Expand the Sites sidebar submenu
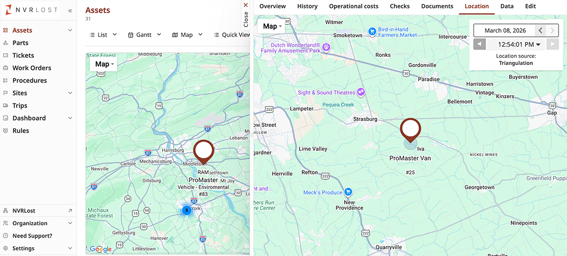Viewport: 567px width, 256px height. pyautogui.click(x=70, y=93)
